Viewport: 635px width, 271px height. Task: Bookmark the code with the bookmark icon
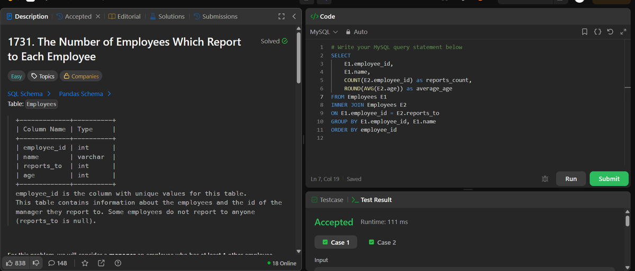click(585, 32)
